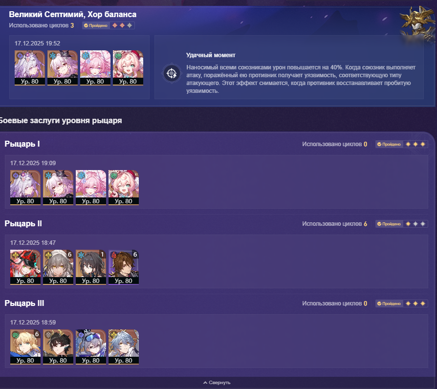This screenshot has height=389, width=437.
Task: Collapse the list with Свернуть
Action: pos(217,383)
